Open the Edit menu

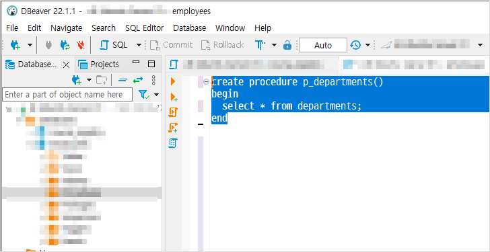click(x=34, y=28)
